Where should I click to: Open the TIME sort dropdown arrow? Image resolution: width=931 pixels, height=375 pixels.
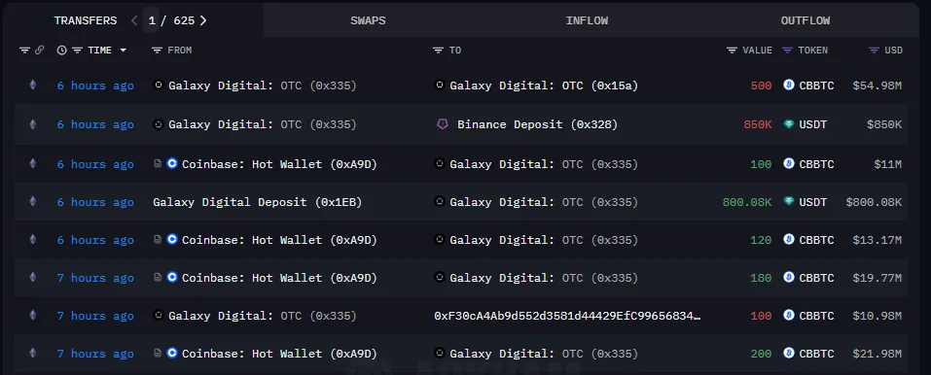(124, 51)
